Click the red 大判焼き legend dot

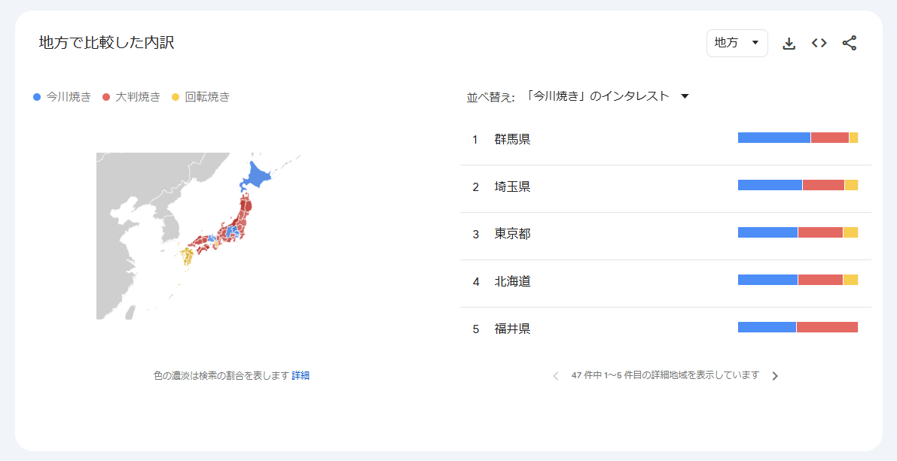(106, 97)
